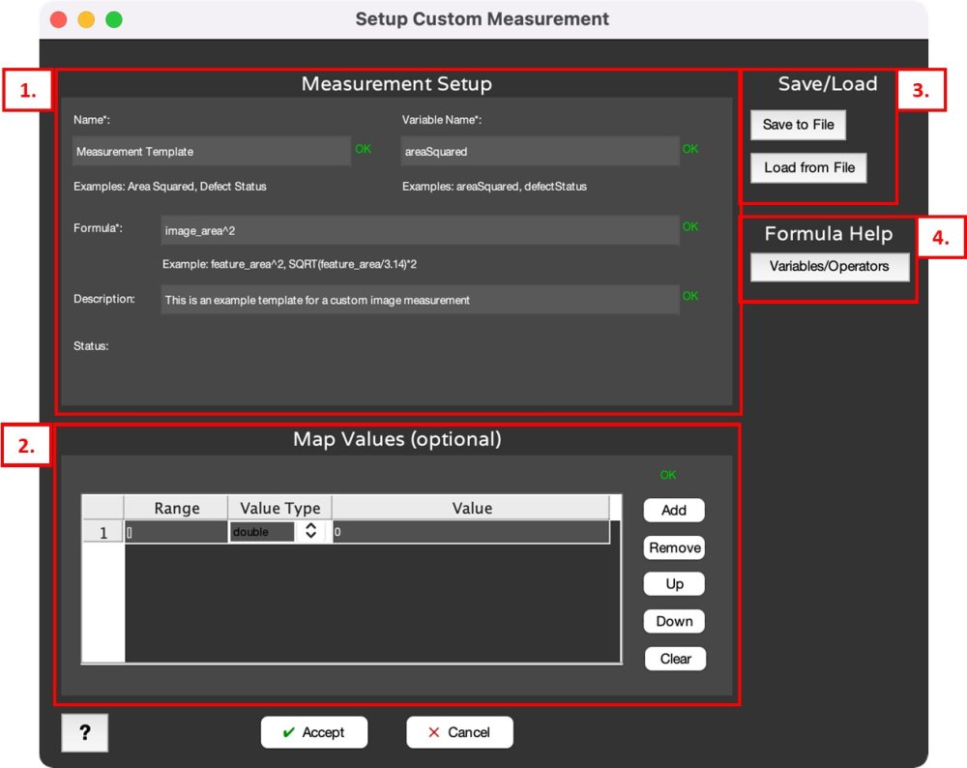Clear all map values

(675, 659)
